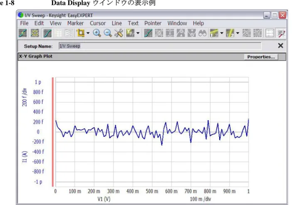The height and width of the screenshot is (205, 292).
Task: Click the Y axis selection icon
Action: tap(130, 33)
